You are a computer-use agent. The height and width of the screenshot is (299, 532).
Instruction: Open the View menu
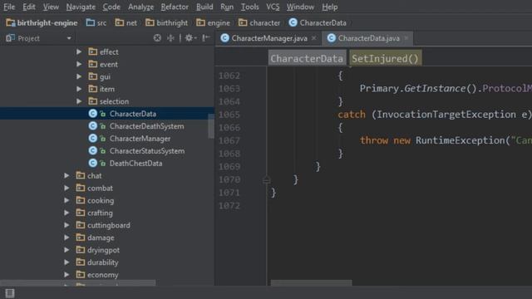click(51, 7)
